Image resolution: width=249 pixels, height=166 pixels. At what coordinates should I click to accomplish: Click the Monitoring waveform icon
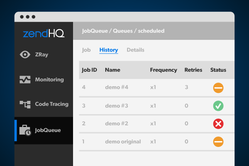[25, 80]
